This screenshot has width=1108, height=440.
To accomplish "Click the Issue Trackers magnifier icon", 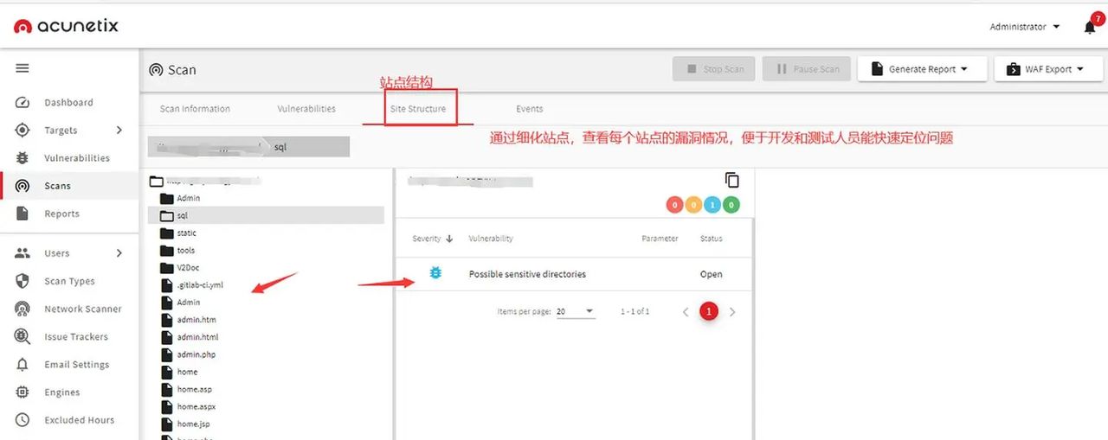I will (x=23, y=336).
